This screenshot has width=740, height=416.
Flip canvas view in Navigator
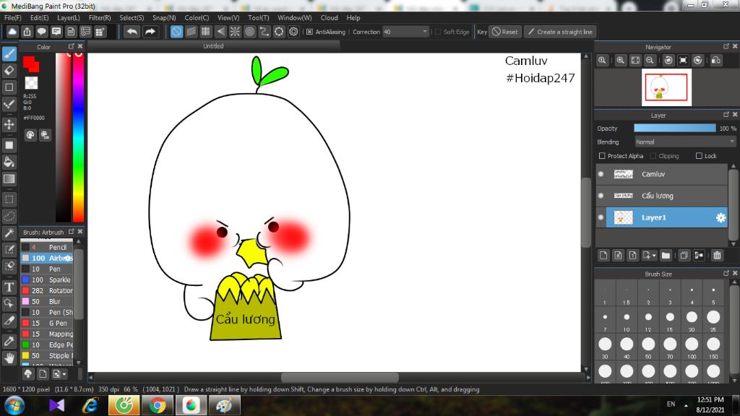pyautogui.click(x=716, y=61)
